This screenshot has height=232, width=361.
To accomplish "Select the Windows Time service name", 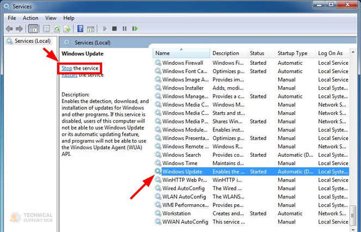I will tap(180, 163).
